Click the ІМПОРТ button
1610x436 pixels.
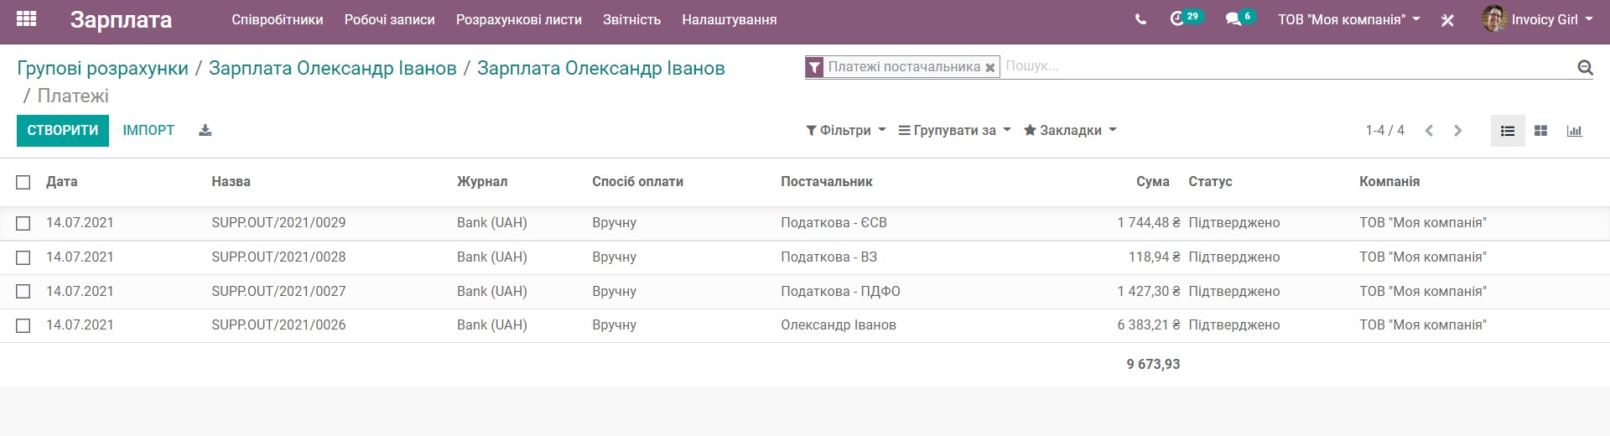click(148, 131)
